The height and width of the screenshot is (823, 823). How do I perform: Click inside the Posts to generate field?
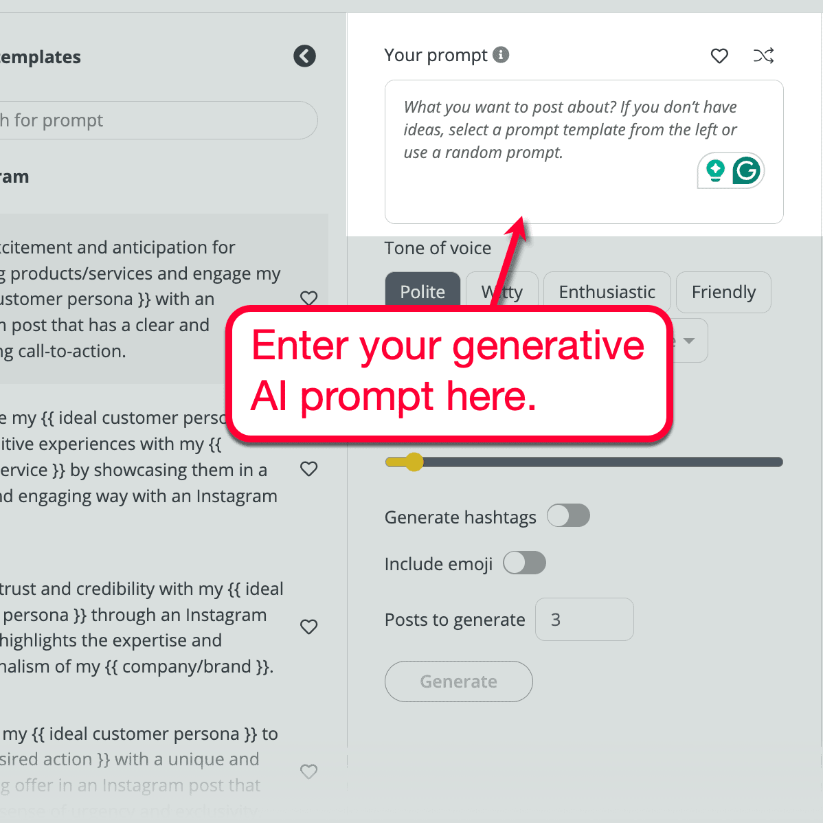point(584,619)
